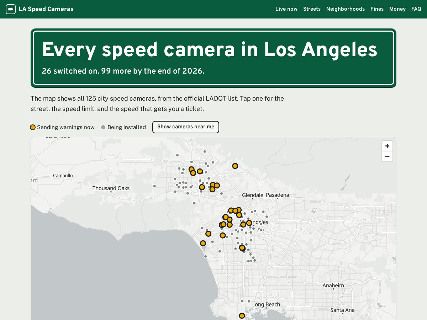Zoom in on the map
This screenshot has width=427, height=320.
pos(387,146)
